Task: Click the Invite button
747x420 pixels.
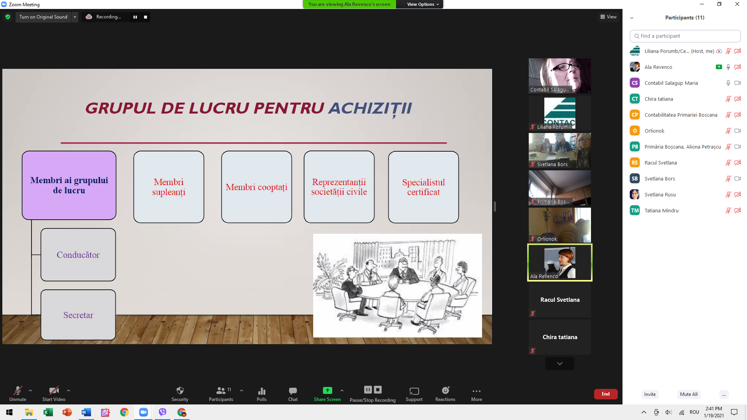Action: (x=650, y=394)
